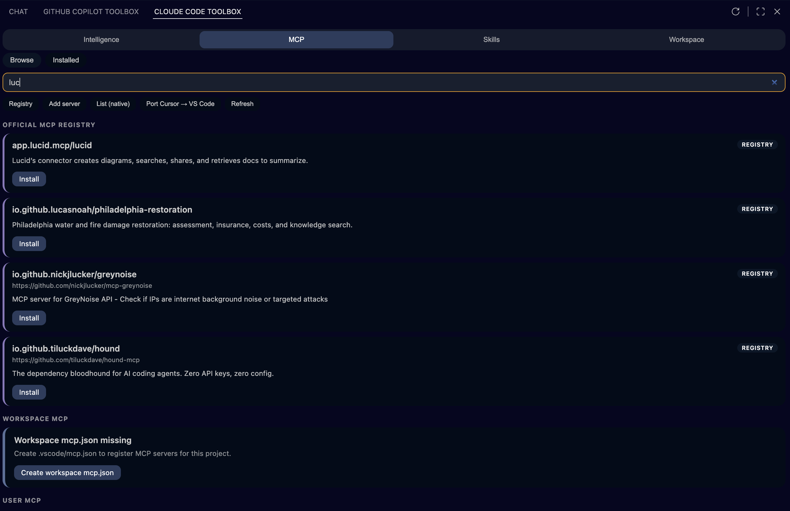This screenshot has height=511, width=790.
Task: Select the Workspace section
Action: [x=686, y=39]
